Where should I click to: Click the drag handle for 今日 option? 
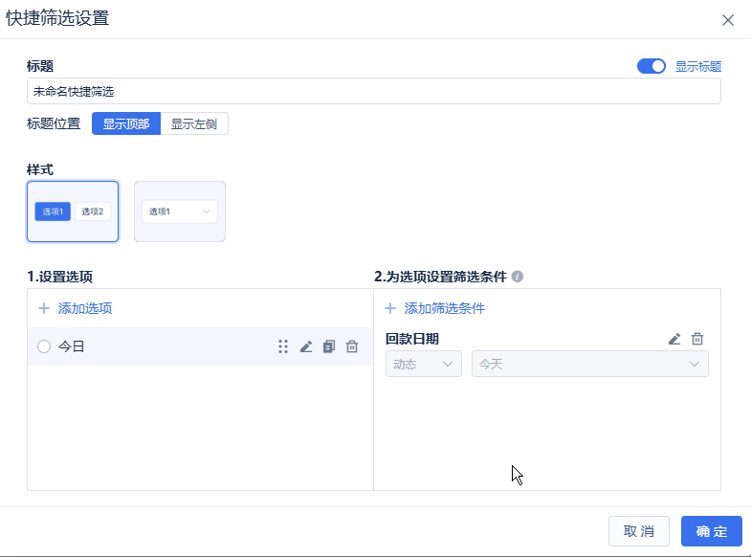[283, 346]
